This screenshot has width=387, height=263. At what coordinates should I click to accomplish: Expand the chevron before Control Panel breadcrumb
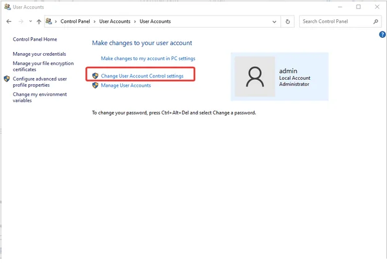point(56,22)
